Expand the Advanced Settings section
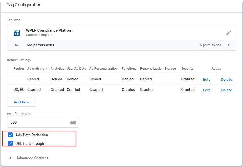Image resolution: width=243 pixels, height=167 pixels. (x=11, y=158)
